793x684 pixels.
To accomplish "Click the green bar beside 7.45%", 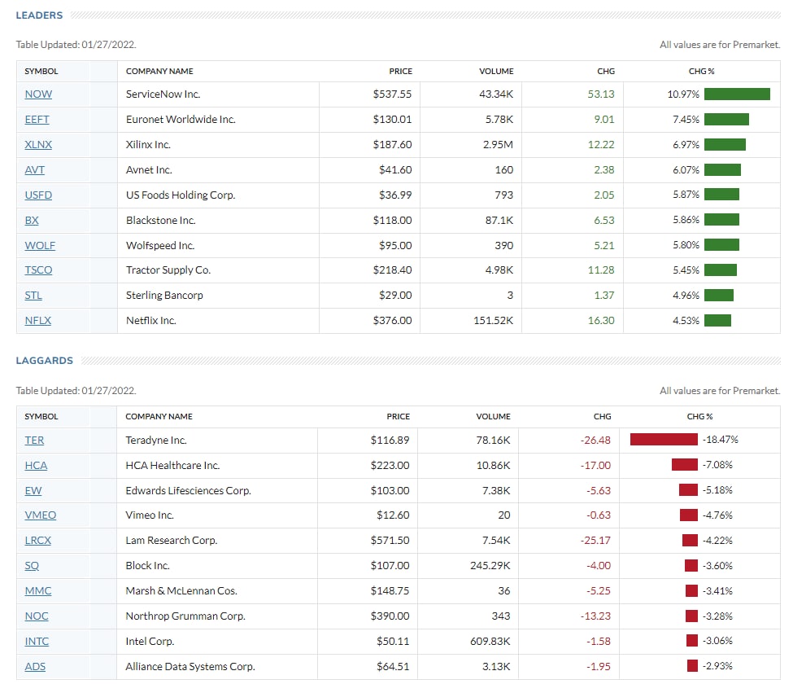I will pos(726,120).
